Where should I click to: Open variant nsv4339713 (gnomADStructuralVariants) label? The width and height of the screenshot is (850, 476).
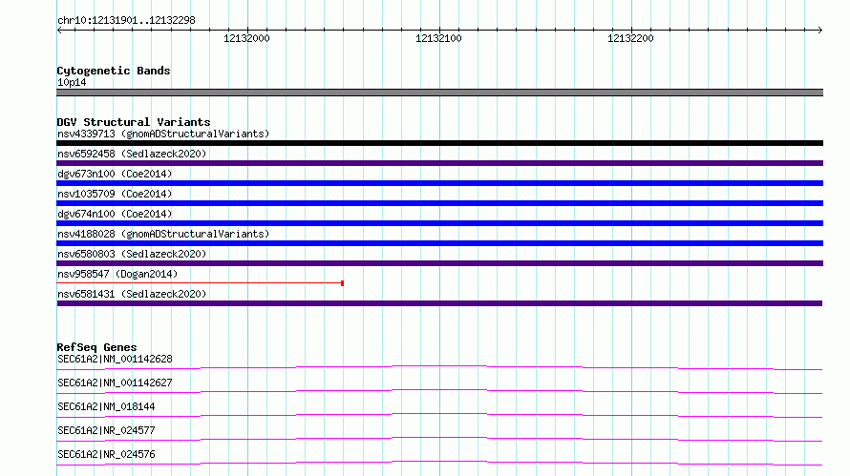(x=163, y=134)
